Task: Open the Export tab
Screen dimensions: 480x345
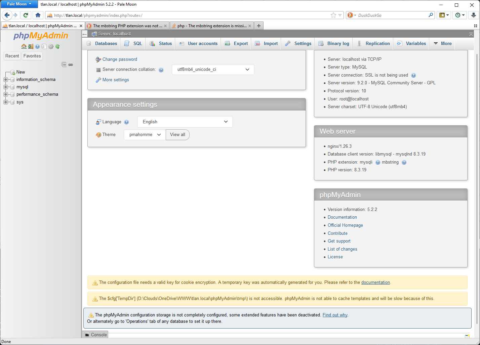Action: 236,44
